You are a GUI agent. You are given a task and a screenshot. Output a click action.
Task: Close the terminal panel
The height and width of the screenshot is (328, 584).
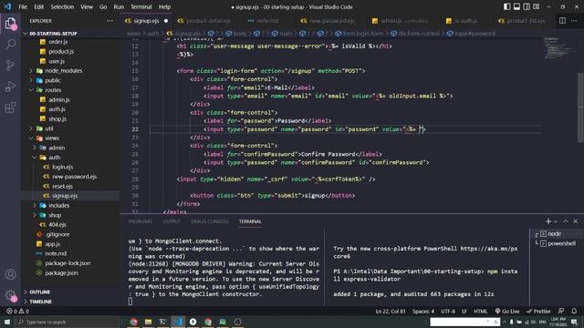[576, 221]
